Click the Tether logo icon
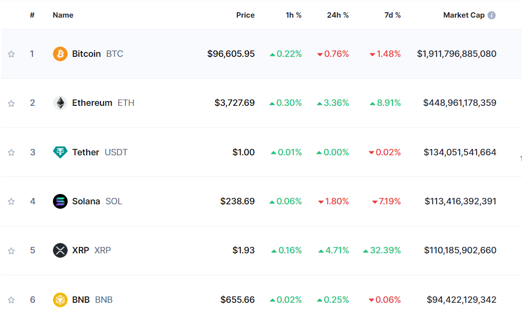The image size is (522, 317). (60, 152)
